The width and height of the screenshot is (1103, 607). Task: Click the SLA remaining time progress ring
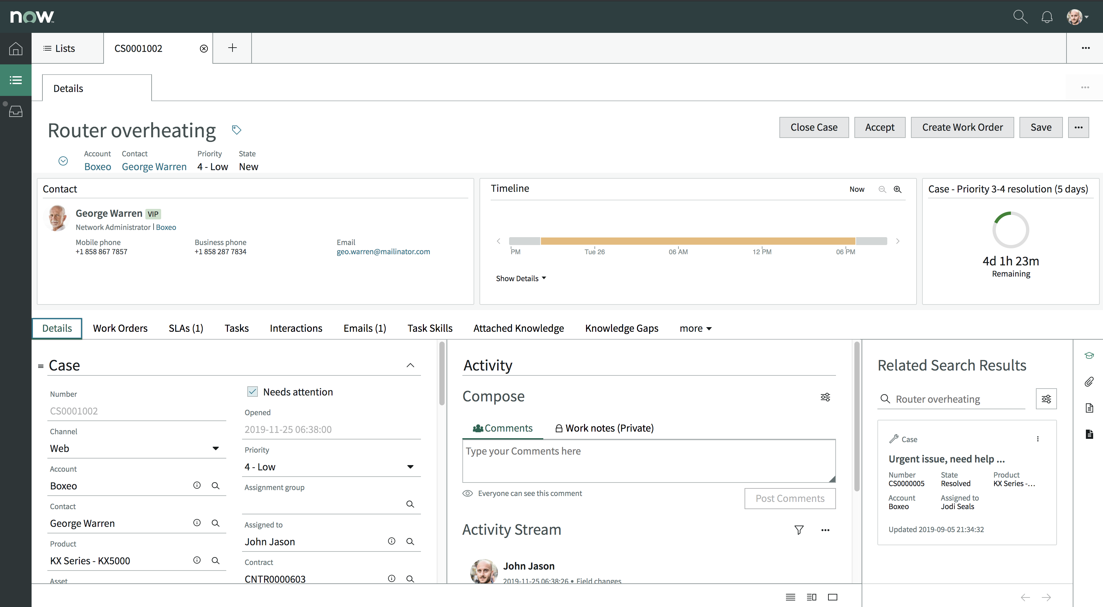click(1011, 230)
